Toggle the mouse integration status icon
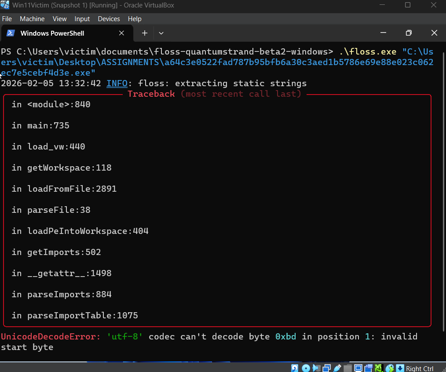 coord(378,368)
